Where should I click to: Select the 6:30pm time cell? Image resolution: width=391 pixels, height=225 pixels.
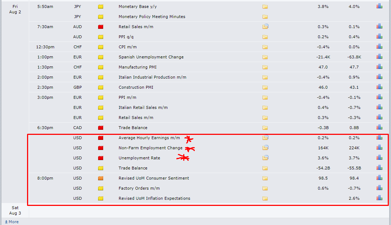coord(45,128)
